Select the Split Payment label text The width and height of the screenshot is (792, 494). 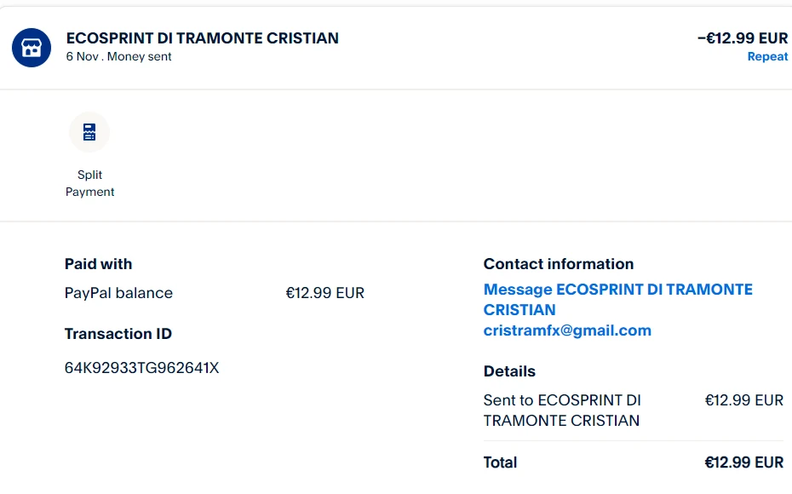pos(89,183)
